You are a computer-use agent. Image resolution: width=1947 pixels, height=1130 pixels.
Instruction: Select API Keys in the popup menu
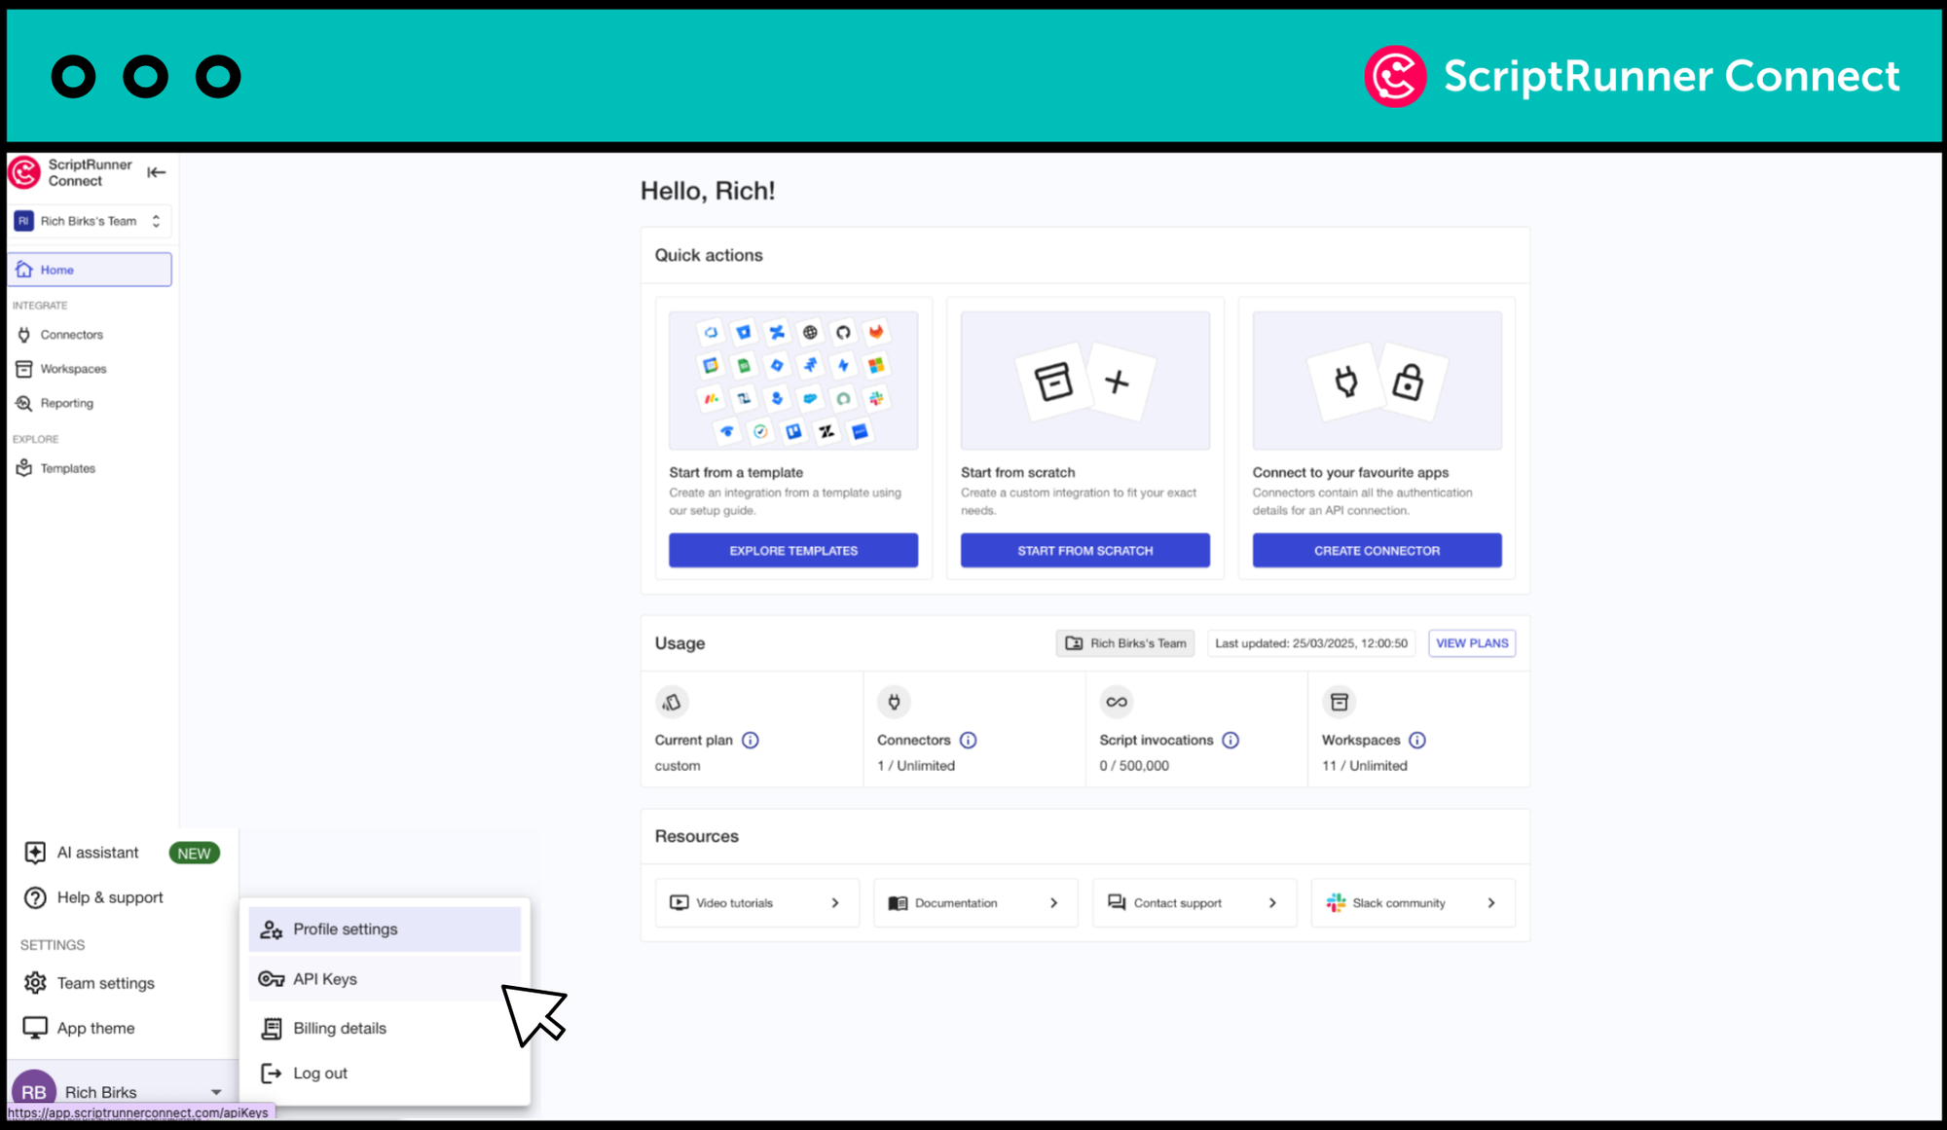tap(325, 979)
